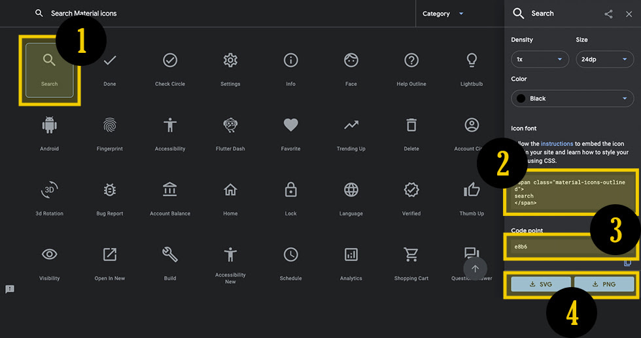Download the icon as SVG
641x338 pixels.
coord(541,284)
